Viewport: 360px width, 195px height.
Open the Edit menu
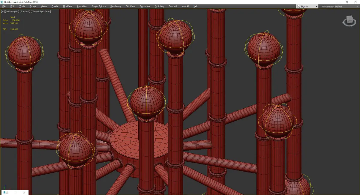click(12, 6)
